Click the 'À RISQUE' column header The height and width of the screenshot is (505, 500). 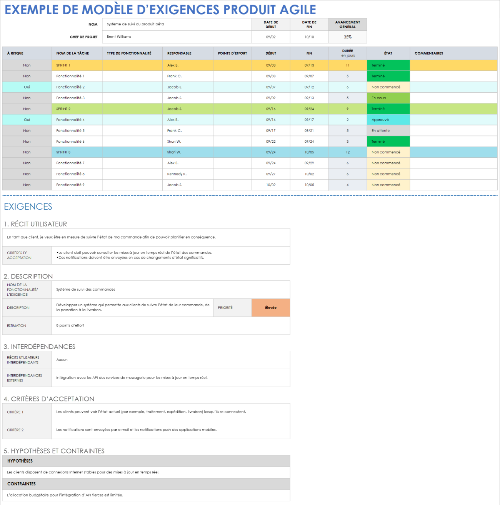tap(27, 53)
